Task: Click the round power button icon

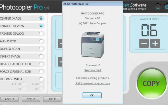Action: (x=166, y=7)
